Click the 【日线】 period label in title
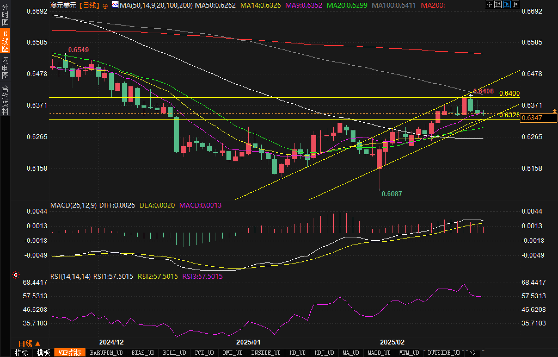Viewport: 558px width, 357px height. [x=90, y=5]
